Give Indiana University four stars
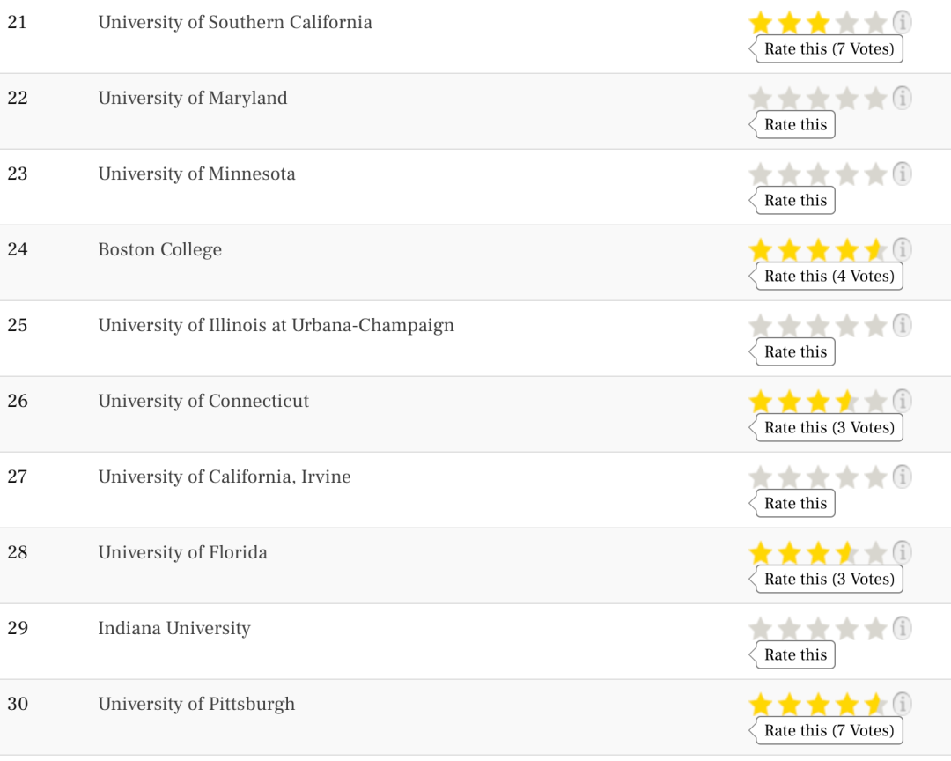The height and width of the screenshot is (761, 951). coord(846,629)
